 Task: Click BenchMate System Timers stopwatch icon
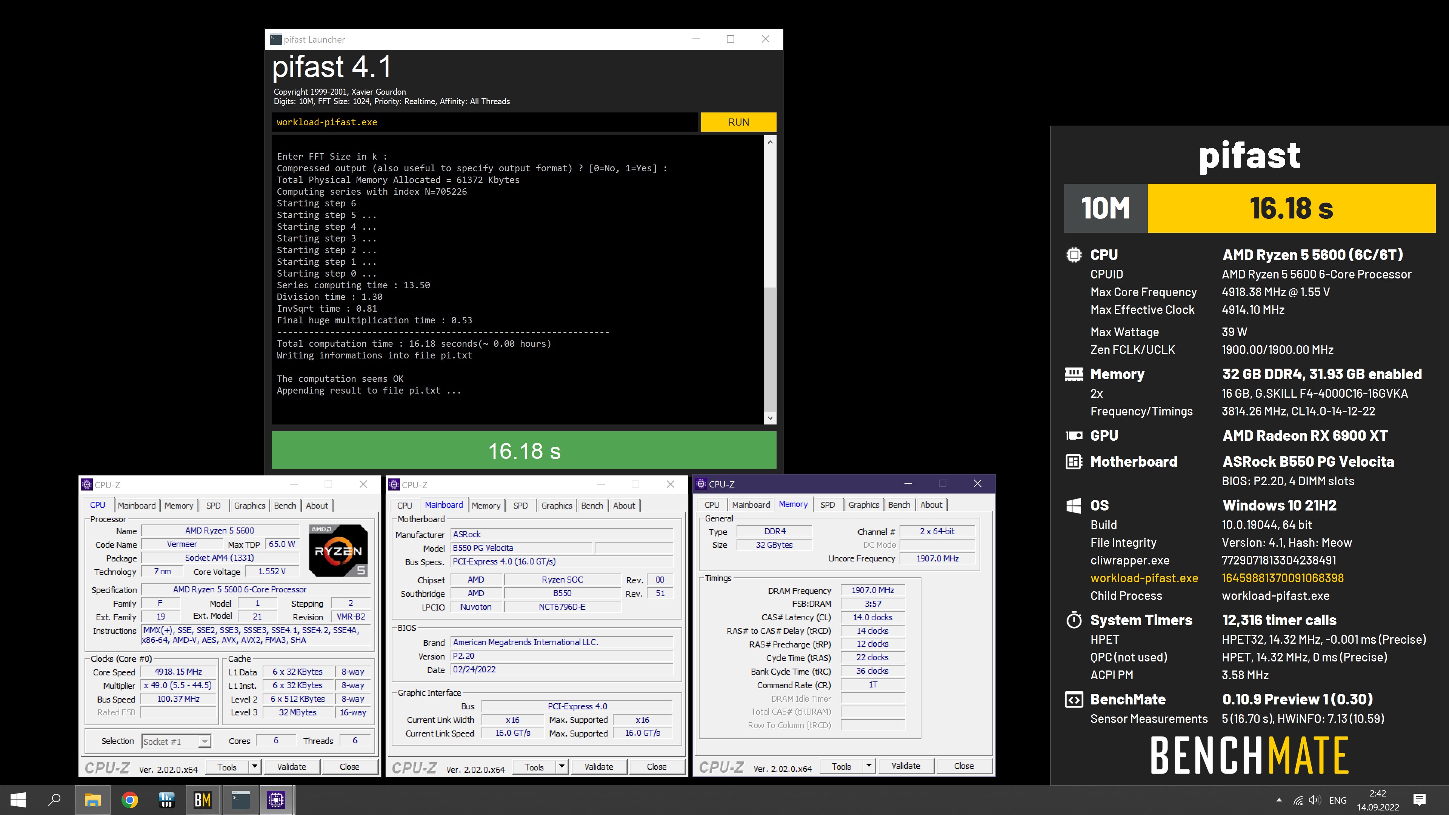click(x=1074, y=620)
